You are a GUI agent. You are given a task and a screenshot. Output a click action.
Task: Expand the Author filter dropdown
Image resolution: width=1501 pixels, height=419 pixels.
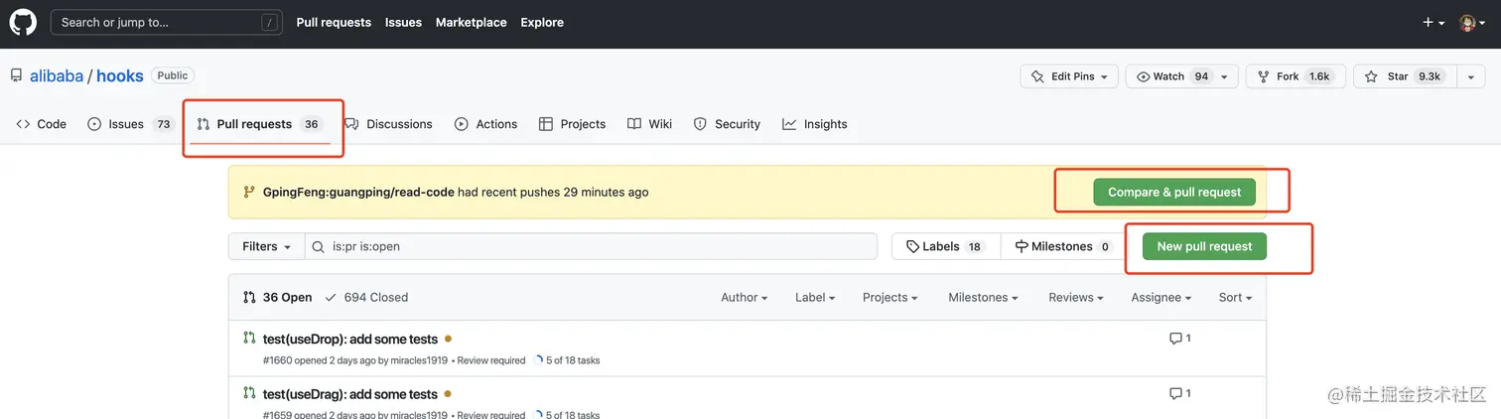pos(745,297)
